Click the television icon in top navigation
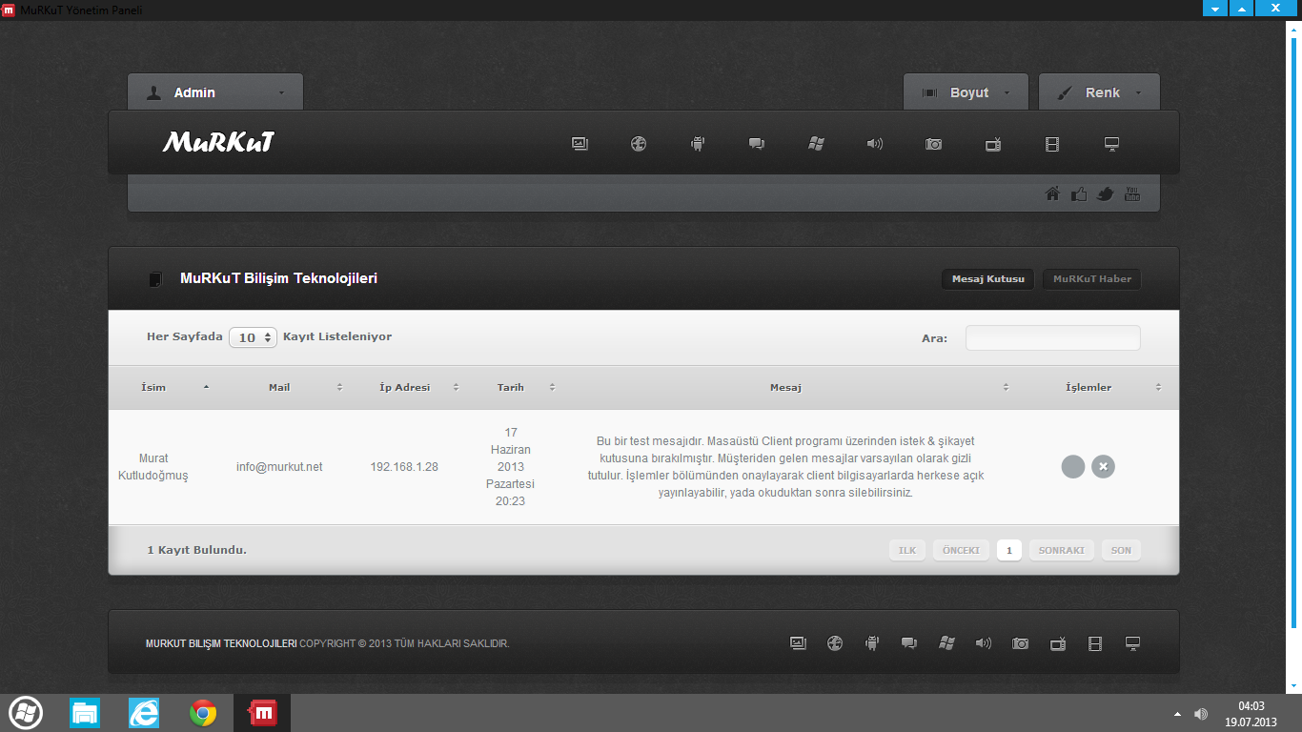Screen dimensions: 1302x732 (x=993, y=144)
